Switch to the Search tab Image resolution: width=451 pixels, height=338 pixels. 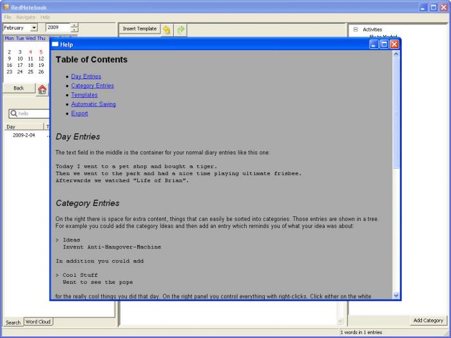pyautogui.click(x=13, y=323)
